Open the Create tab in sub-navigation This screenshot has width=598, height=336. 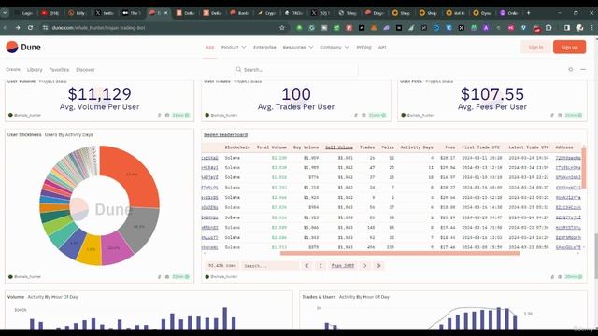[x=13, y=70]
